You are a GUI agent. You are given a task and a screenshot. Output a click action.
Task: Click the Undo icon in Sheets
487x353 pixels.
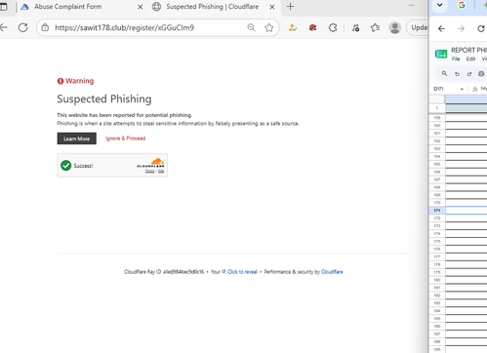[x=457, y=74]
